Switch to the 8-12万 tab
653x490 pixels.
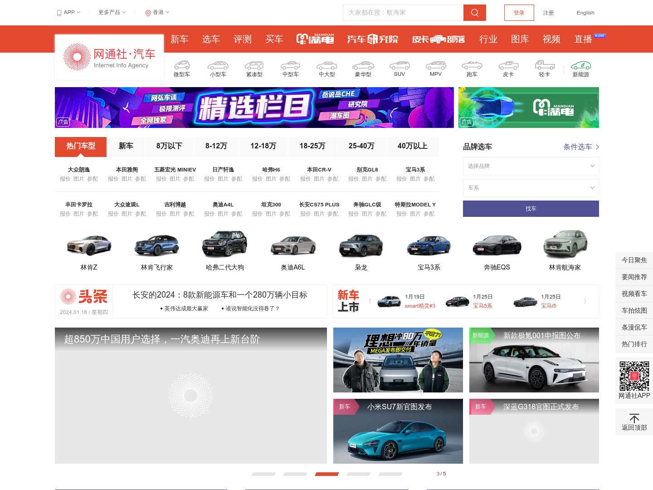tap(216, 147)
